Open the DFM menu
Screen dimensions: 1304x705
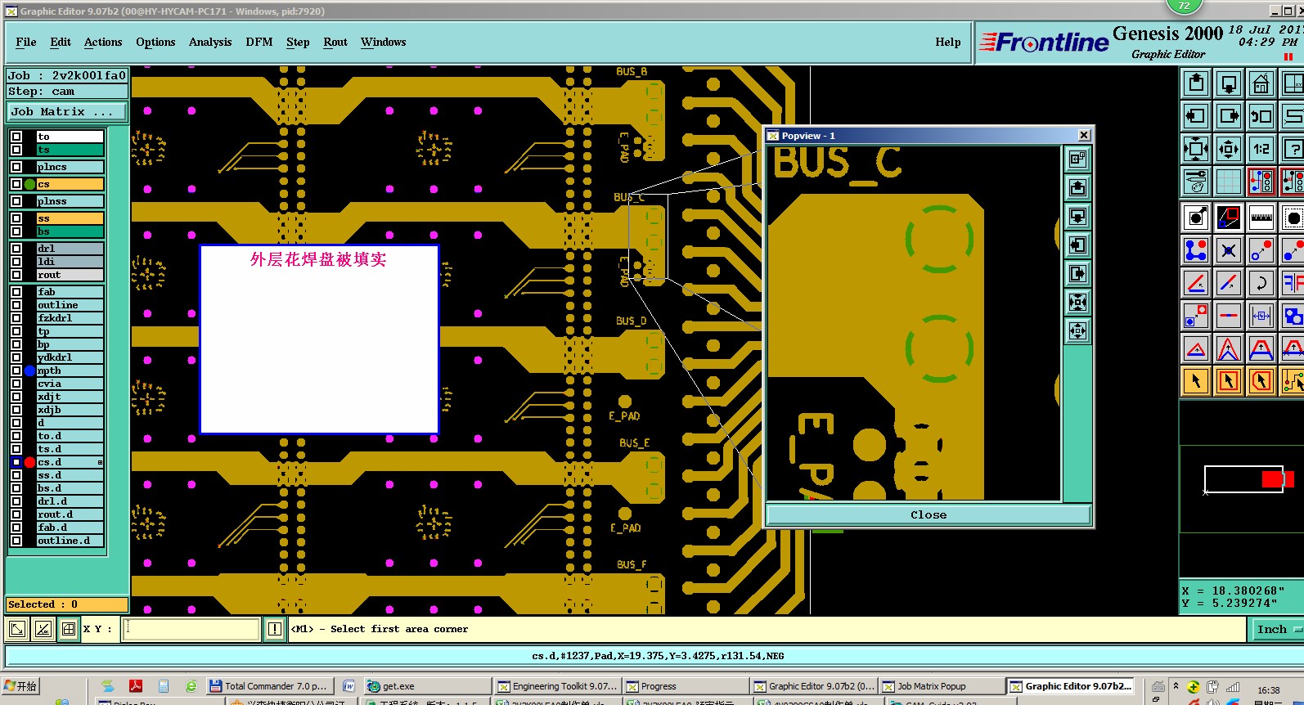point(259,42)
